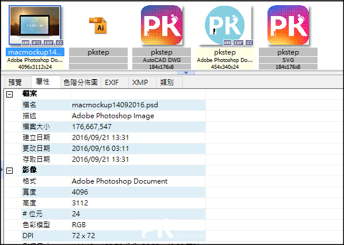Click ICC badge on macmockup thumbnail
Image resolution: width=344 pixels, height=245 pixels.
pos(59,43)
